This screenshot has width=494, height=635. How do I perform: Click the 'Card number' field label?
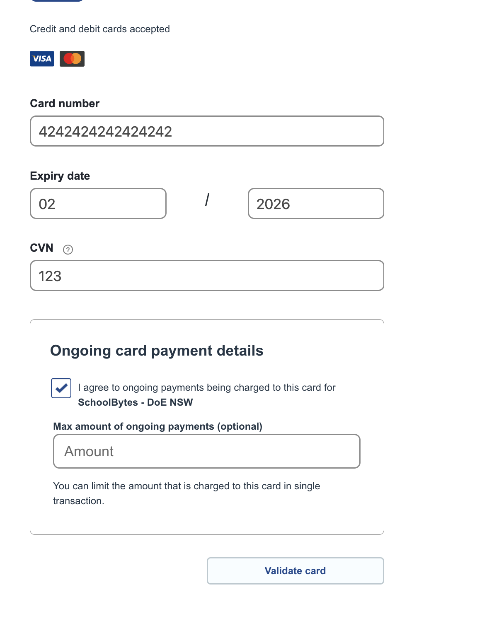65,103
